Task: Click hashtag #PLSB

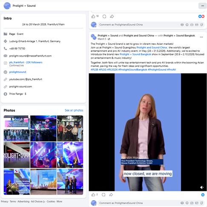Action: pos(94,69)
